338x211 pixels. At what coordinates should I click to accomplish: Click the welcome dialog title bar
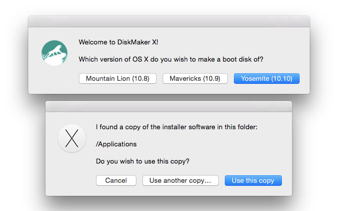click(169, 22)
